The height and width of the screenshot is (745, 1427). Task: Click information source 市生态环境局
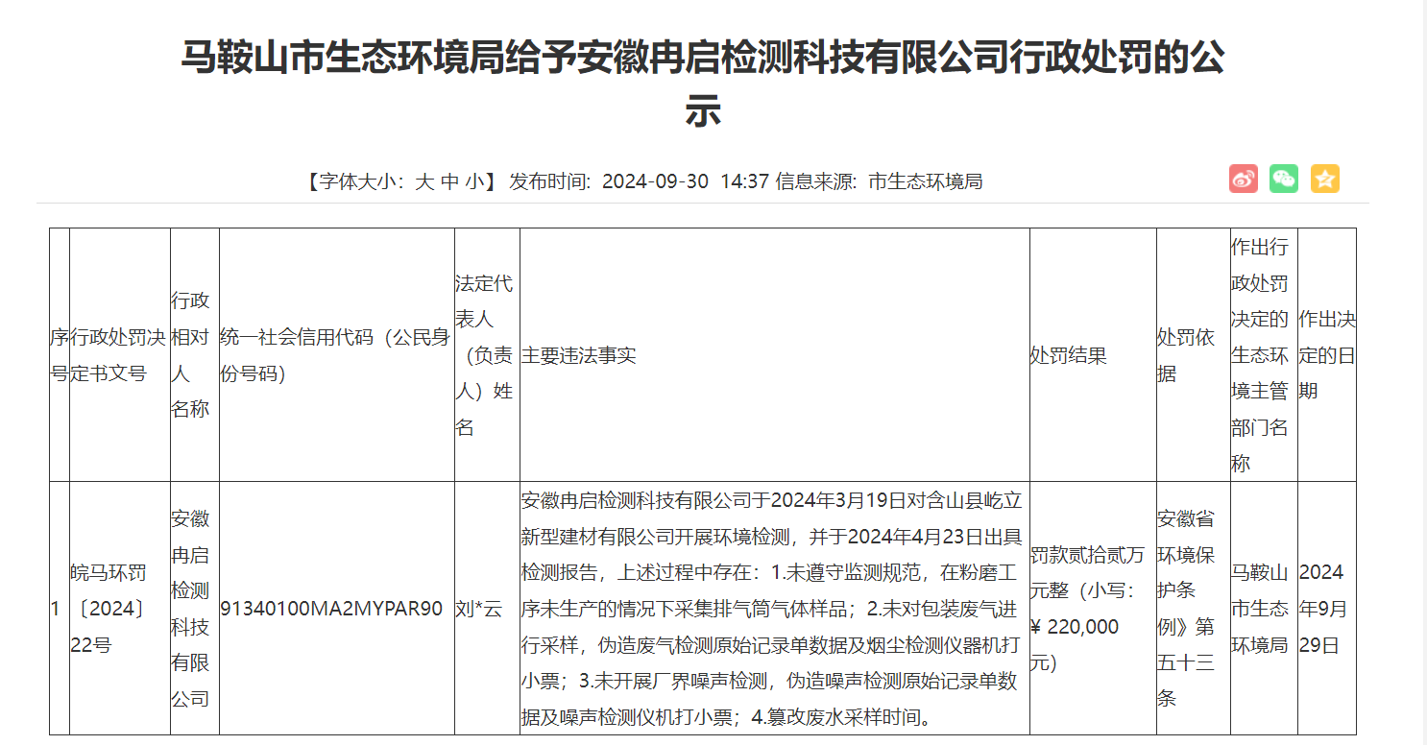point(926,181)
